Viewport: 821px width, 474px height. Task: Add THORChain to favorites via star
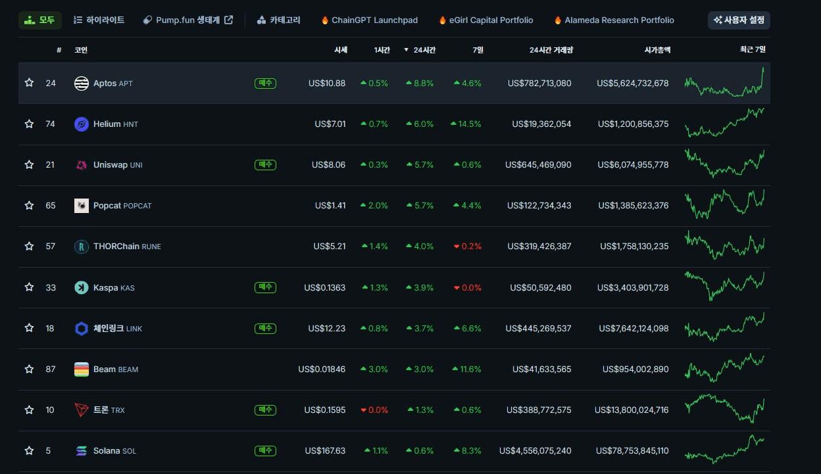point(29,246)
